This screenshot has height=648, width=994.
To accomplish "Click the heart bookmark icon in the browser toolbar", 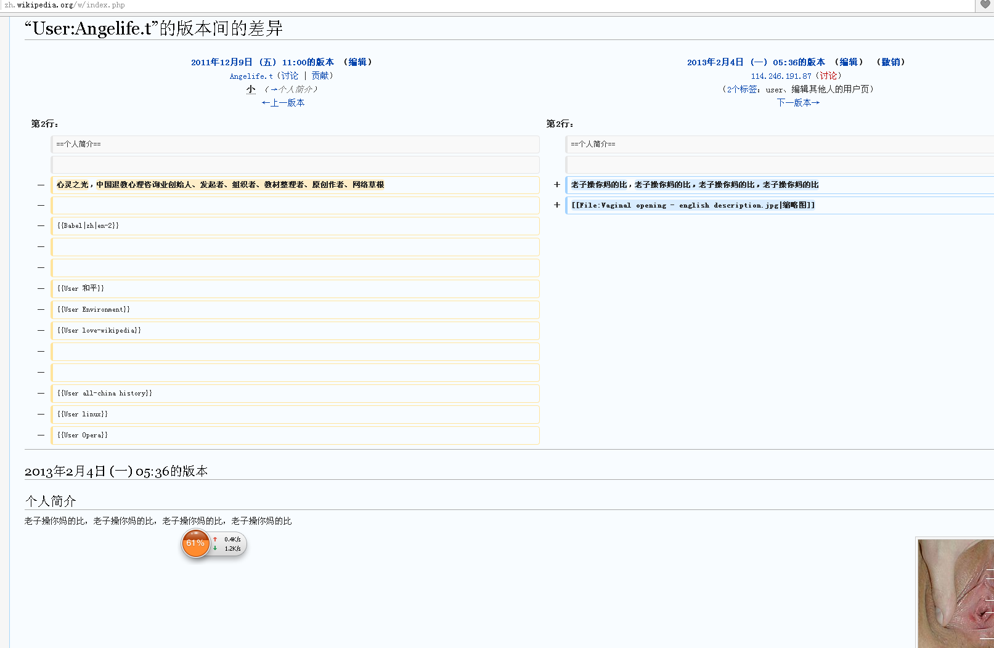I will 984,5.
